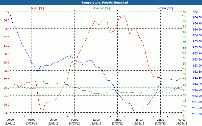Click the '933,20' pressure axis value
Viewport: 202px width, 126px height.
pos(197,59)
